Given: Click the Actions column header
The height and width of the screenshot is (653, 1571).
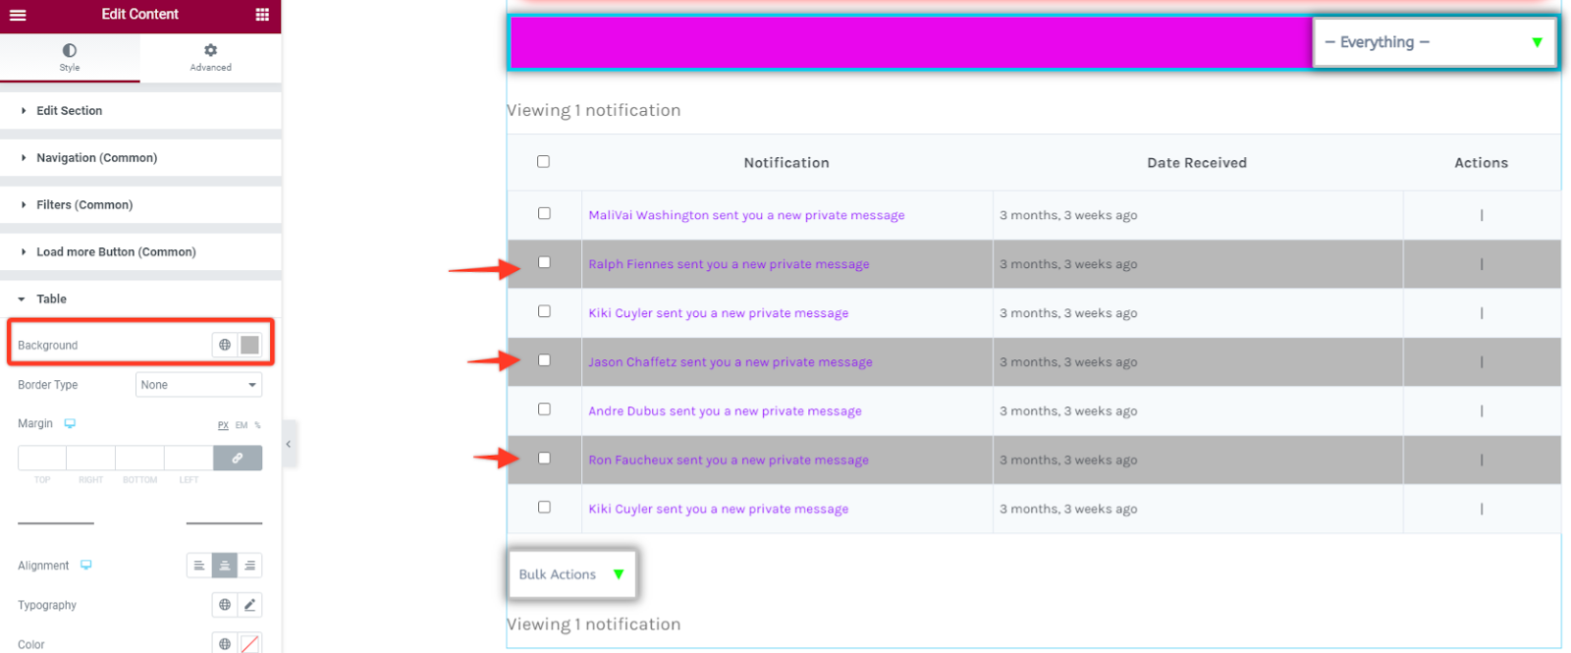Looking at the screenshot, I should coord(1481,163).
